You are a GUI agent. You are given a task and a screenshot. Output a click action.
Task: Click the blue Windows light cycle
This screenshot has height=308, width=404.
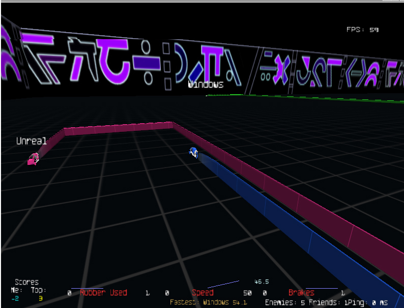click(x=193, y=152)
